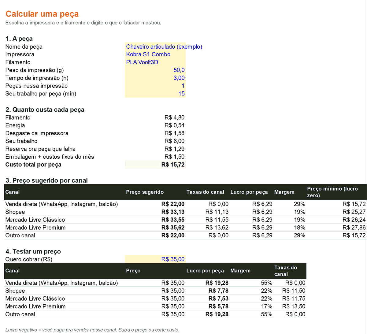
Task: Click the 'Calcular uma peça' title
Action: [x=42, y=14]
